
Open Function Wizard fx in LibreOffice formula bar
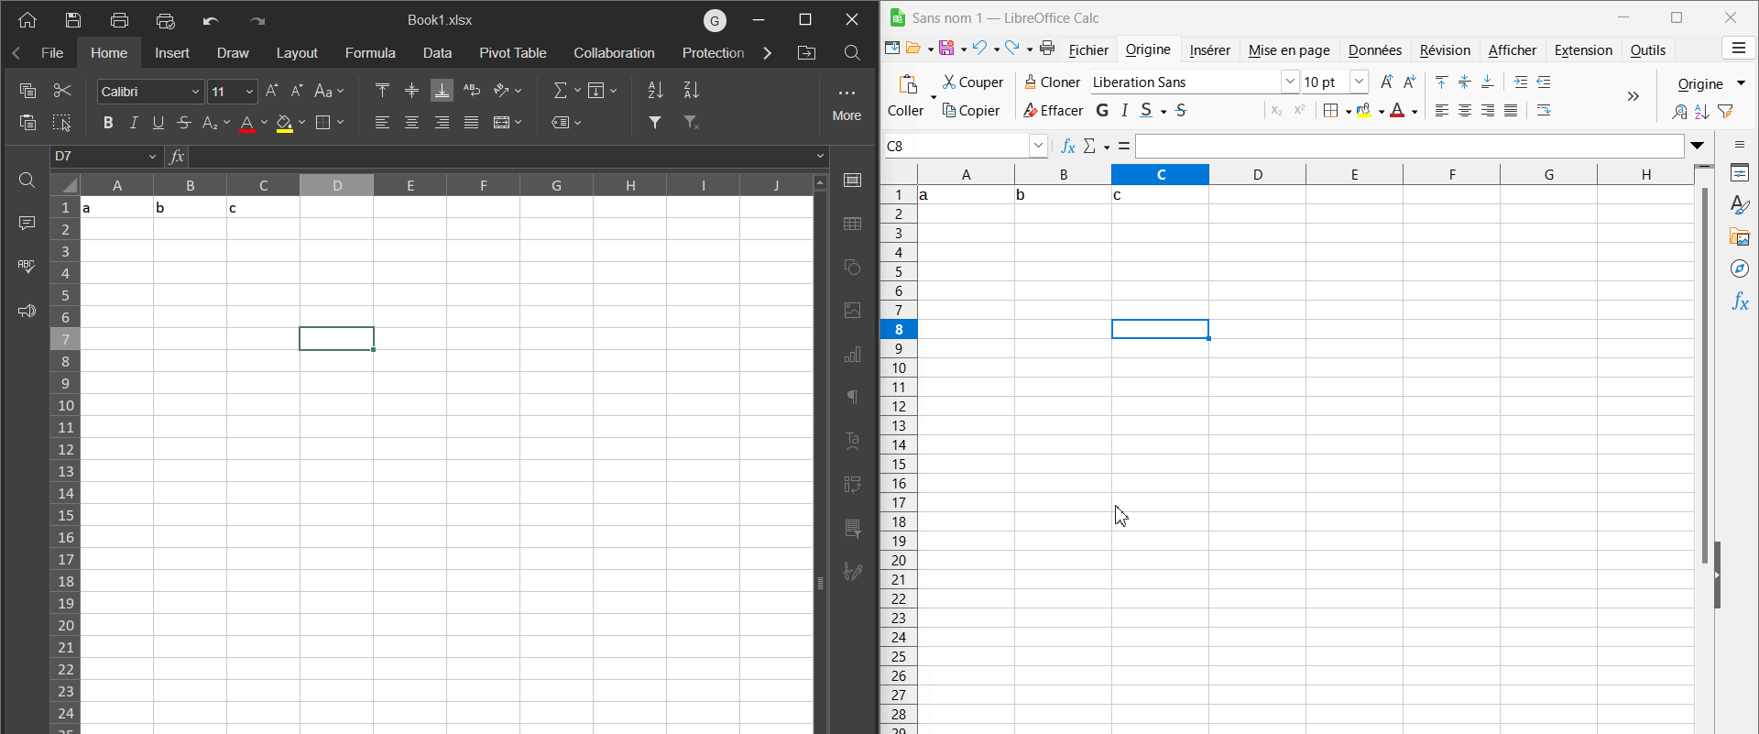click(x=1067, y=147)
